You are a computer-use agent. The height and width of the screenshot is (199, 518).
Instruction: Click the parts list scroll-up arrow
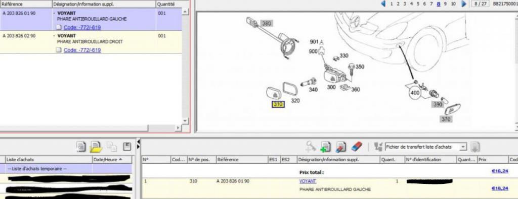click(185, 12)
